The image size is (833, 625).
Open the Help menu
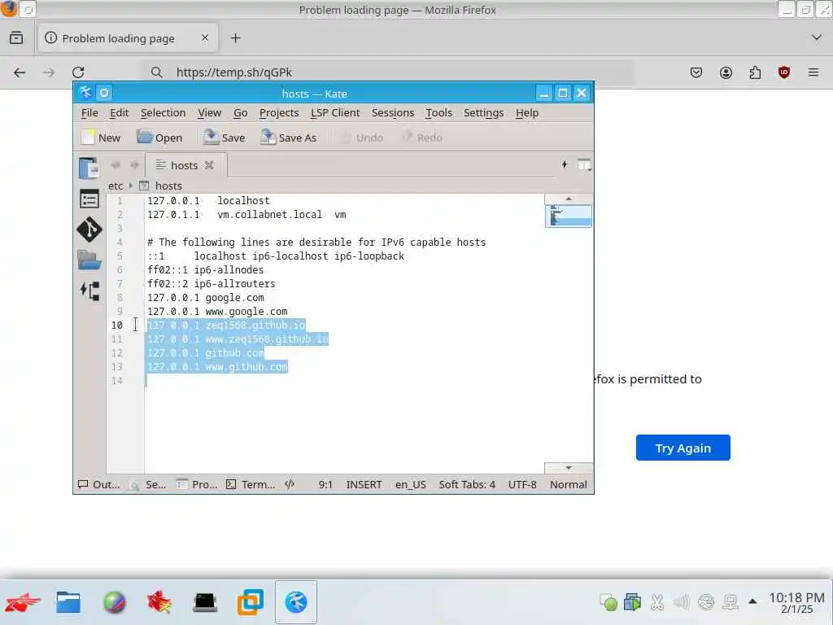(x=527, y=112)
